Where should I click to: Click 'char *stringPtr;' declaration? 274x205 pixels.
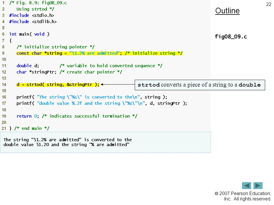click(37, 72)
